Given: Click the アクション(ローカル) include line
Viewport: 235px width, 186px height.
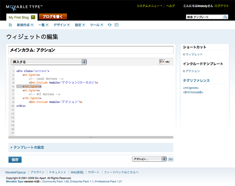Looking at the screenshot, I should 63,83.
